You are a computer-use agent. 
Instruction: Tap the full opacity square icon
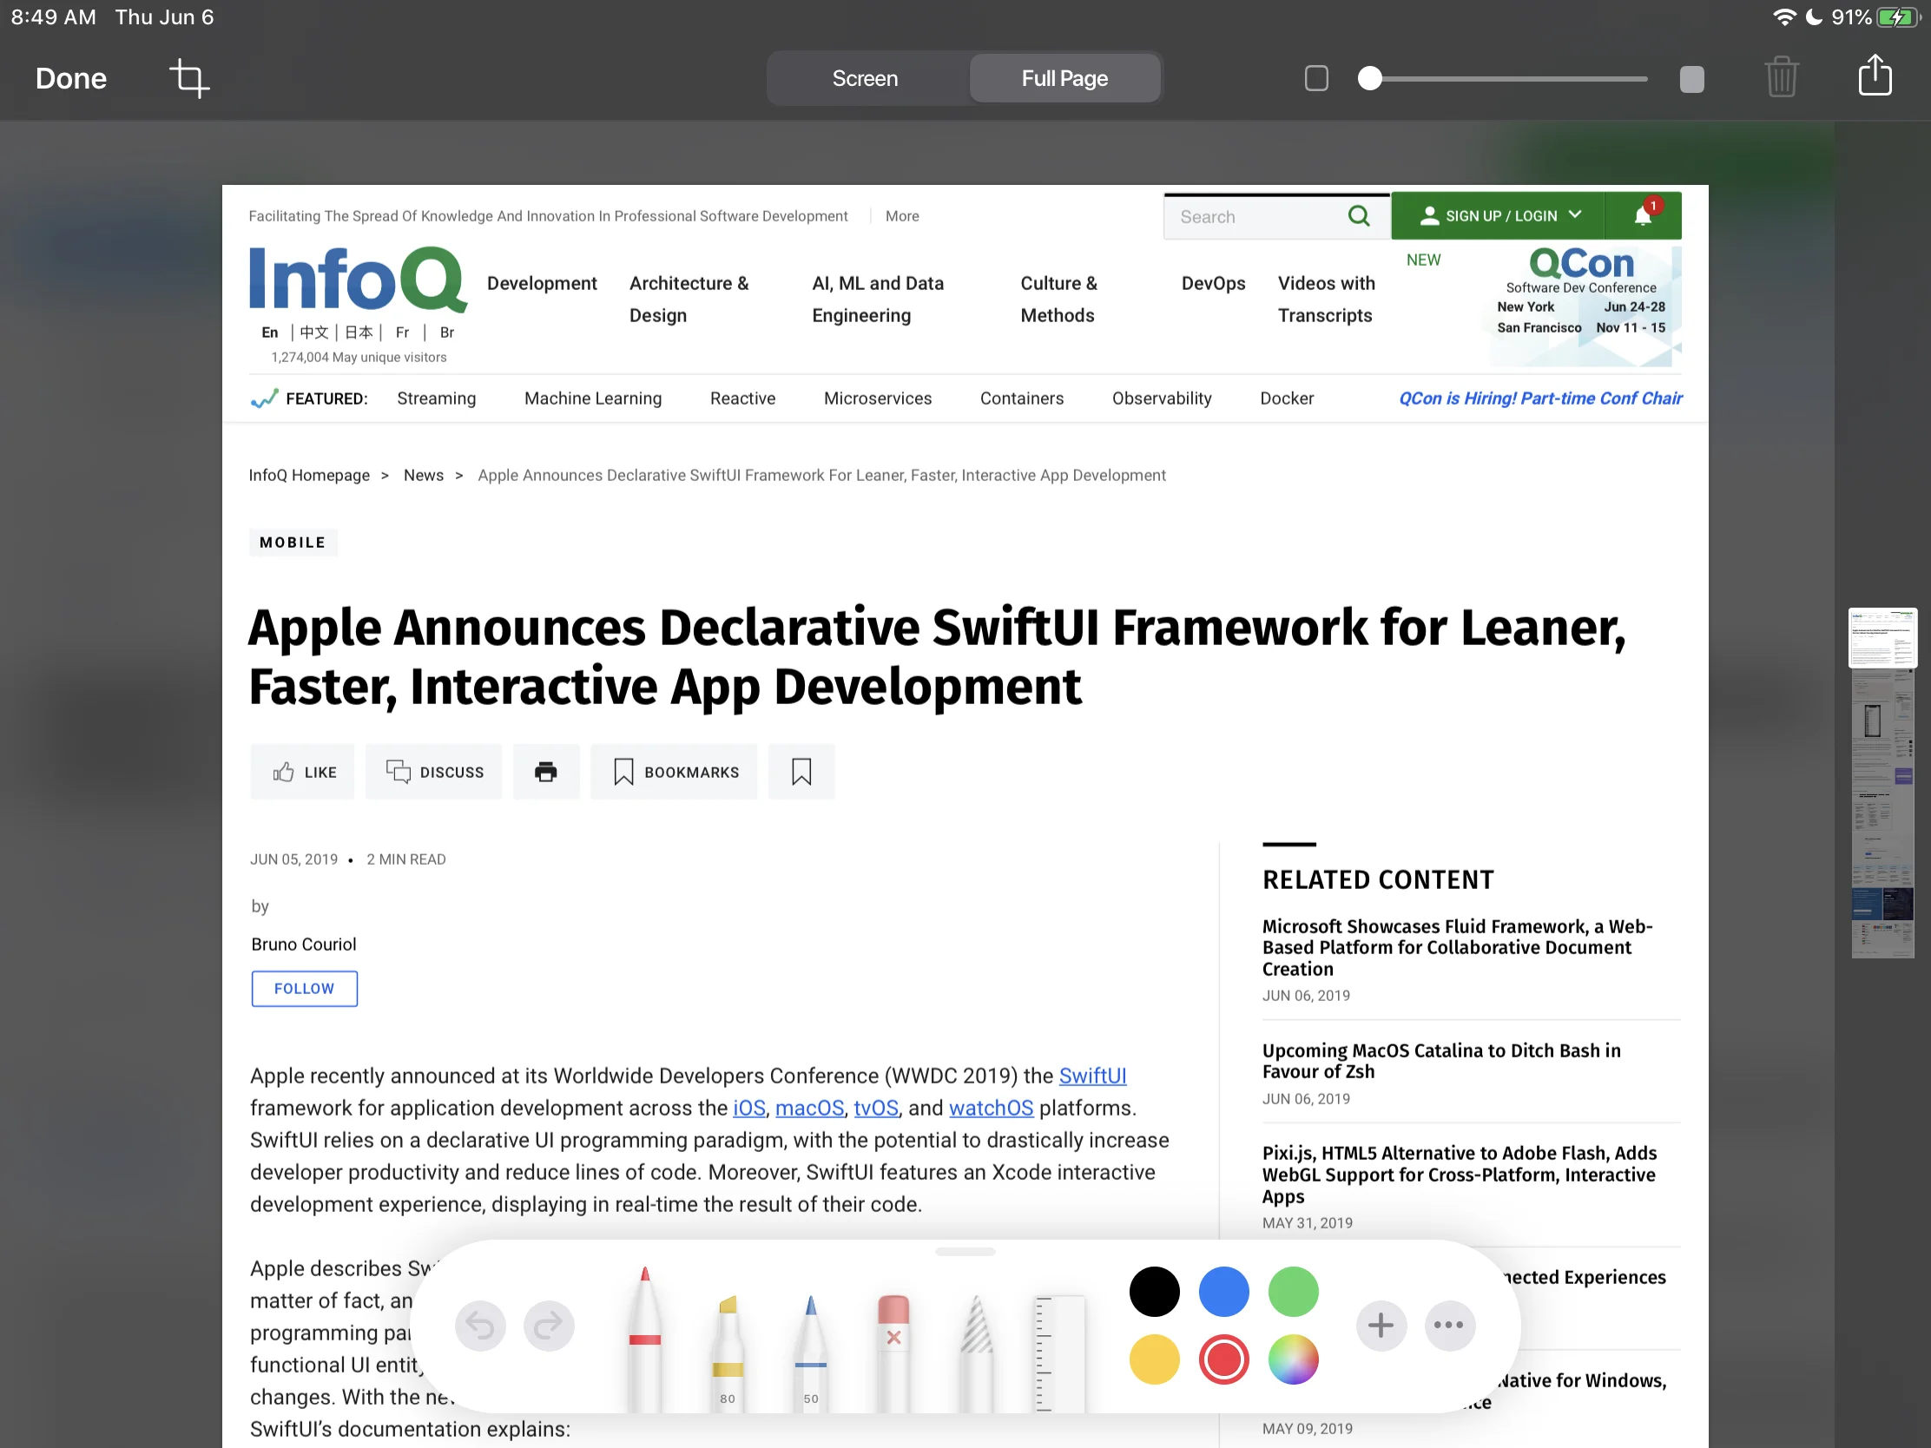[1691, 78]
